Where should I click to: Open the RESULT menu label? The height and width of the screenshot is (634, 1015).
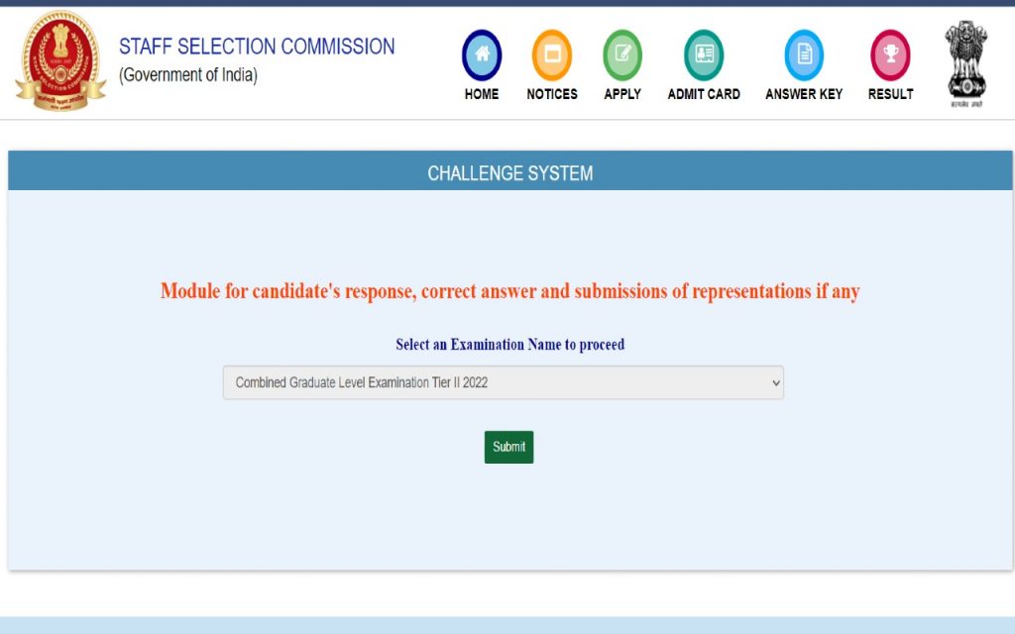coord(890,94)
